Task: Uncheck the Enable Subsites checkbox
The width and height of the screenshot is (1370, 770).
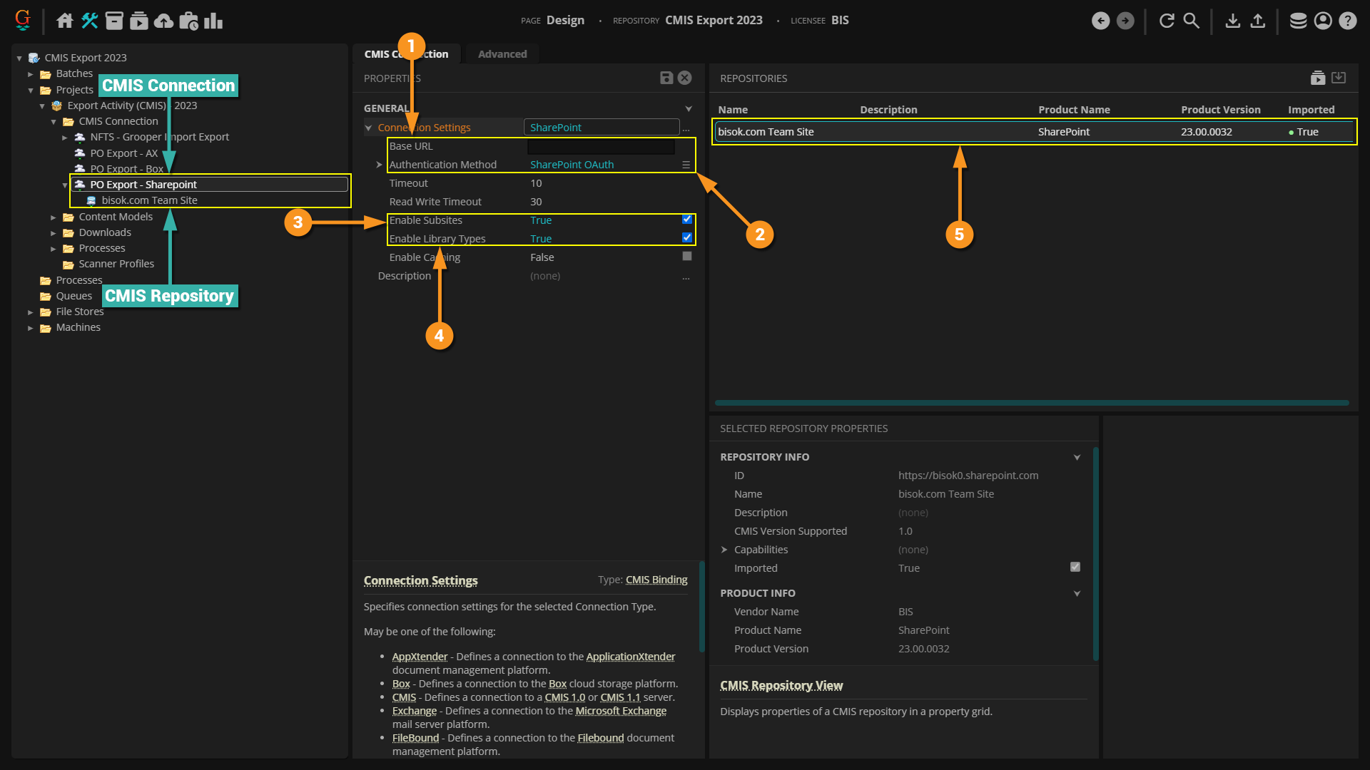Action: 686,220
